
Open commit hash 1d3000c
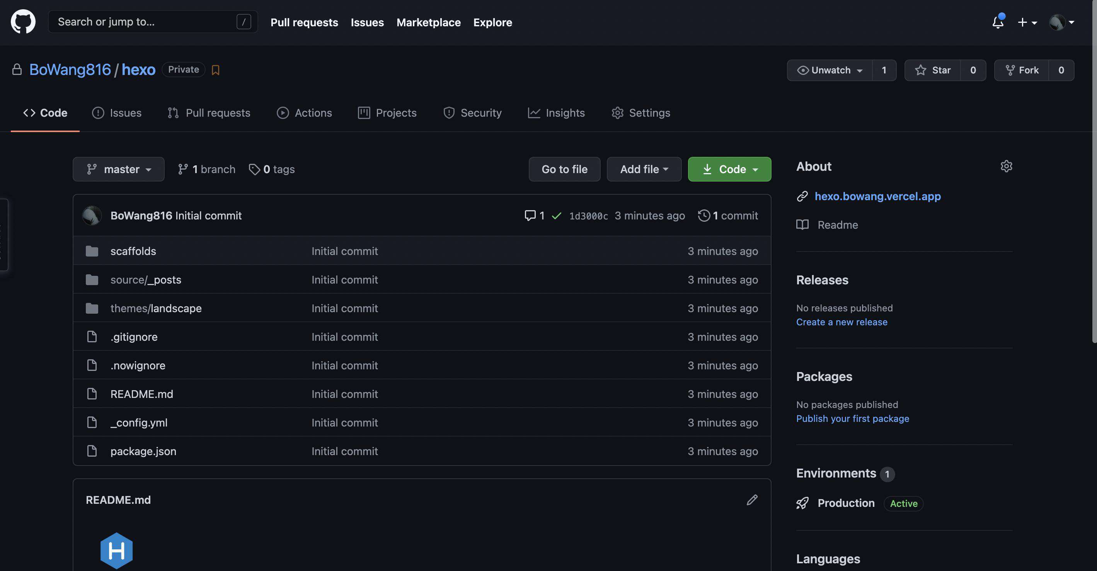tap(589, 216)
